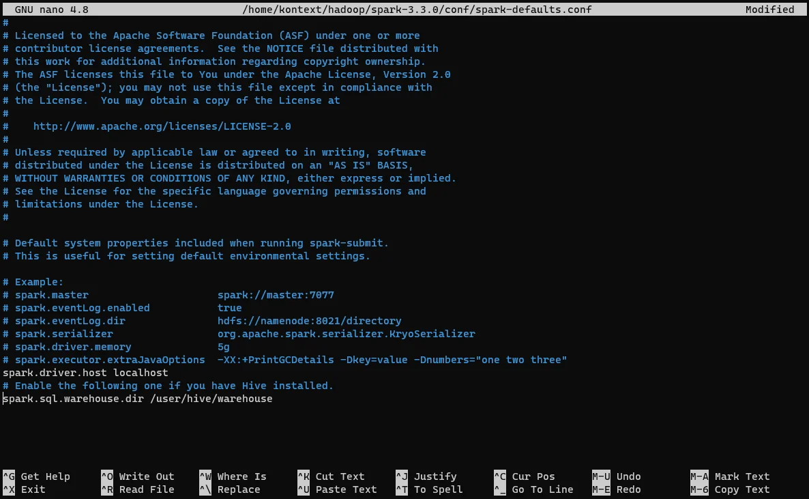Viewport: 809px width, 499px height.
Task: Click the Modified status in title bar
Action: click(x=769, y=10)
